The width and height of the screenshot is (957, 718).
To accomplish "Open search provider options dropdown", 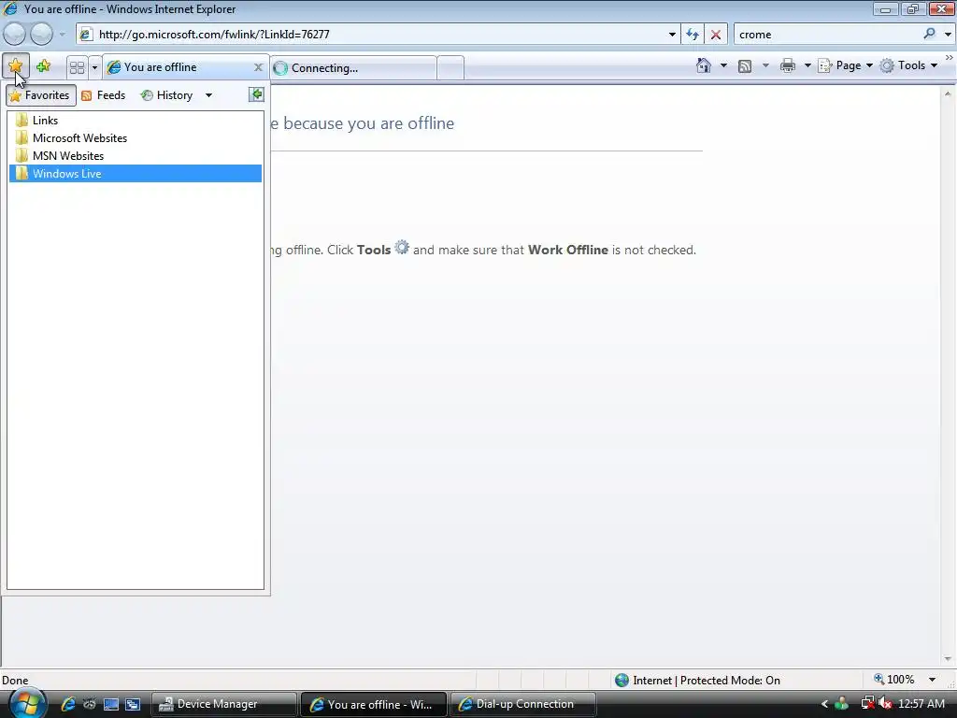I will tap(948, 35).
